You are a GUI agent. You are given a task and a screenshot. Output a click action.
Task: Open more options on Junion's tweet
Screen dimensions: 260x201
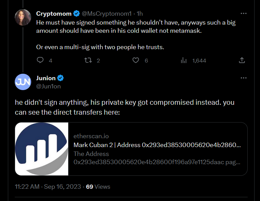pos(244,78)
